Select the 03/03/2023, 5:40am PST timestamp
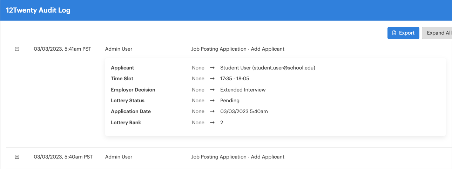 (x=63, y=157)
